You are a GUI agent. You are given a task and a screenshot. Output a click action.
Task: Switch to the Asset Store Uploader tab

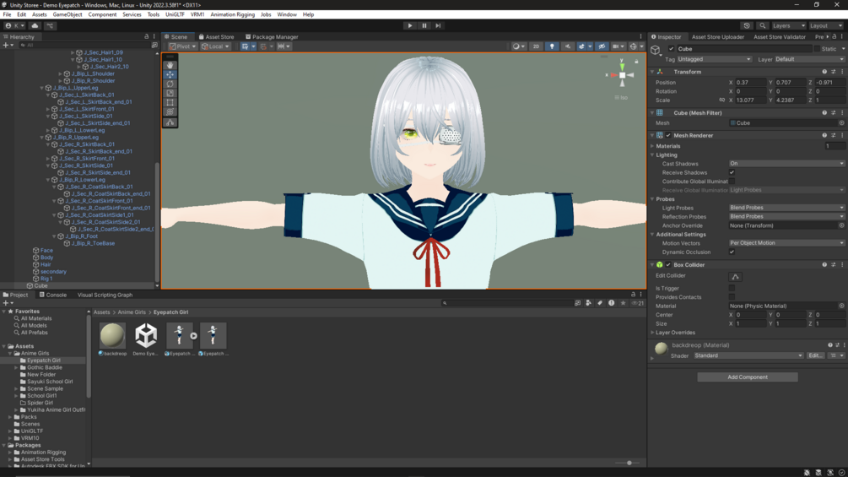coord(718,37)
